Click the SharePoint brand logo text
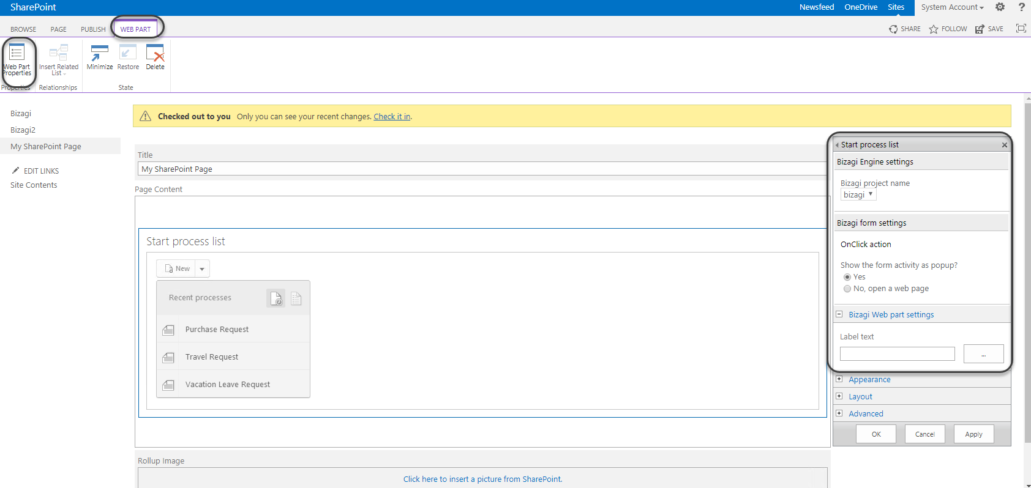 (33, 7)
